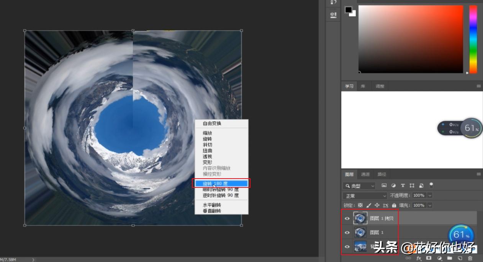
Task: Toggle lock image pixels brush icon
Action: coord(369,205)
